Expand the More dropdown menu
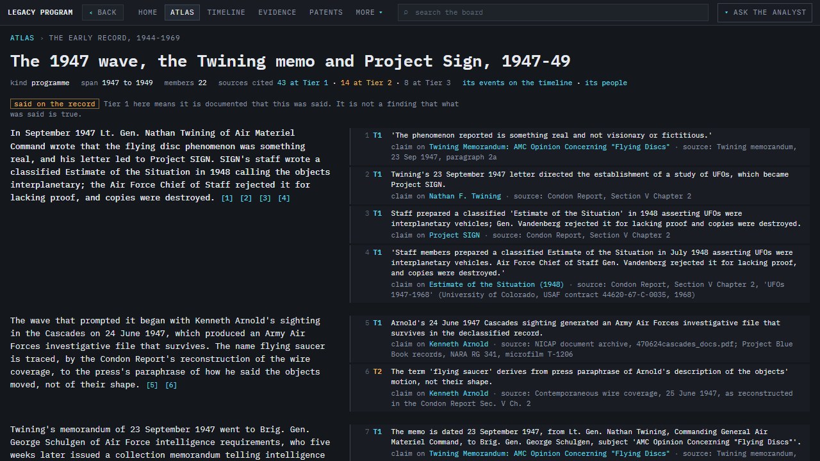This screenshot has width=820, height=461. click(370, 12)
